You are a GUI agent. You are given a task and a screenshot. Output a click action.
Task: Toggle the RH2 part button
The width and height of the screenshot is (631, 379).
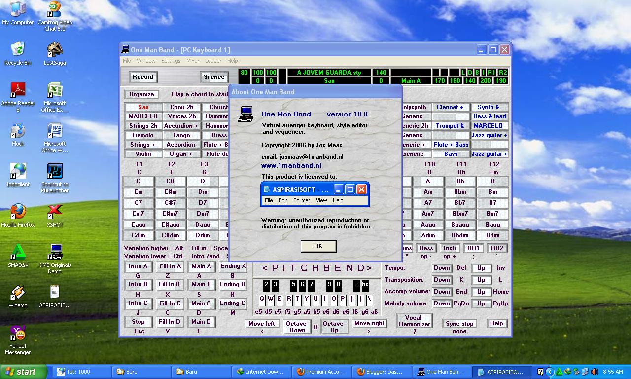click(497, 248)
